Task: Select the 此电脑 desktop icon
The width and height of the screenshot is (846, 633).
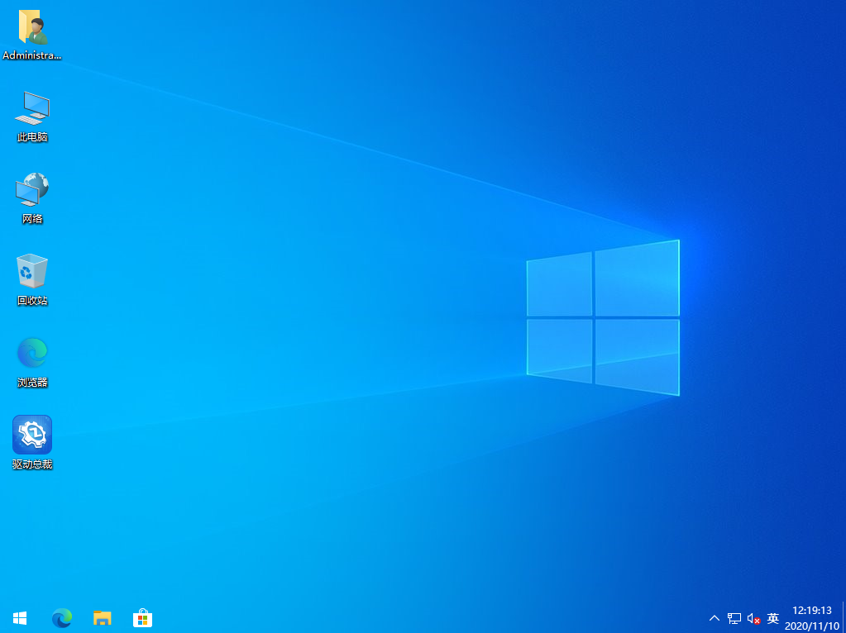Action: (32, 116)
